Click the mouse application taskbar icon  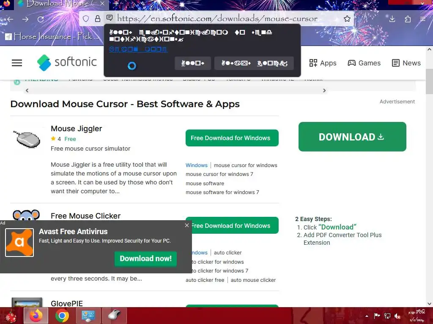pos(114,316)
